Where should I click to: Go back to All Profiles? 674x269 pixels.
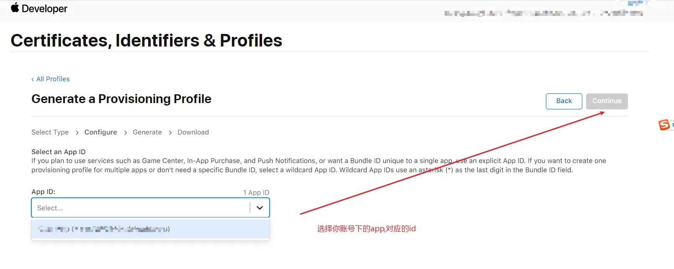click(x=53, y=79)
